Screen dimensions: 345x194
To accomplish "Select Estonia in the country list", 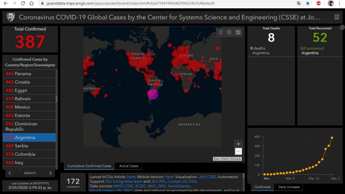I will [29, 115].
